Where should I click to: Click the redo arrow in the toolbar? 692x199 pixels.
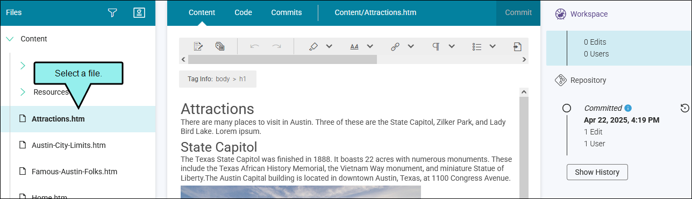point(276,46)
